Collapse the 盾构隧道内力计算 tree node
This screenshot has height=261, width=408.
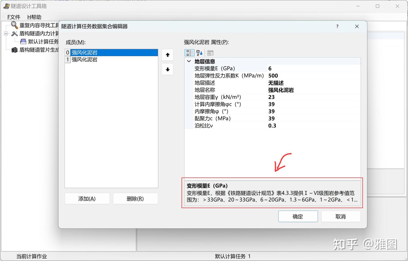tap(6, 33)
